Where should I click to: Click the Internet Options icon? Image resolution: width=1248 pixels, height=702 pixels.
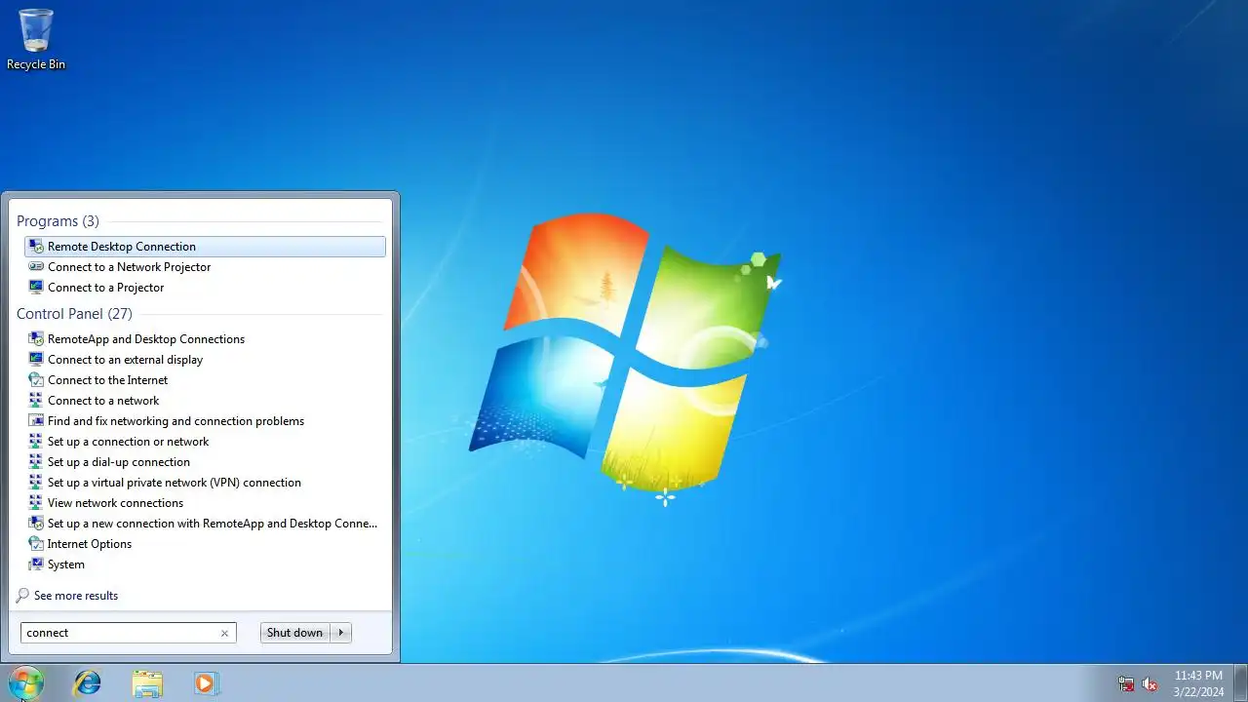36,544
